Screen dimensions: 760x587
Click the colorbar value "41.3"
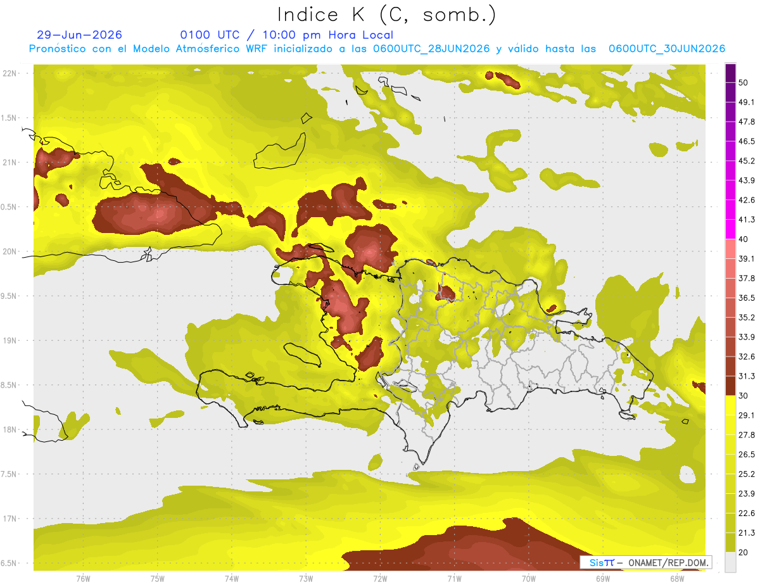(747, 220)
